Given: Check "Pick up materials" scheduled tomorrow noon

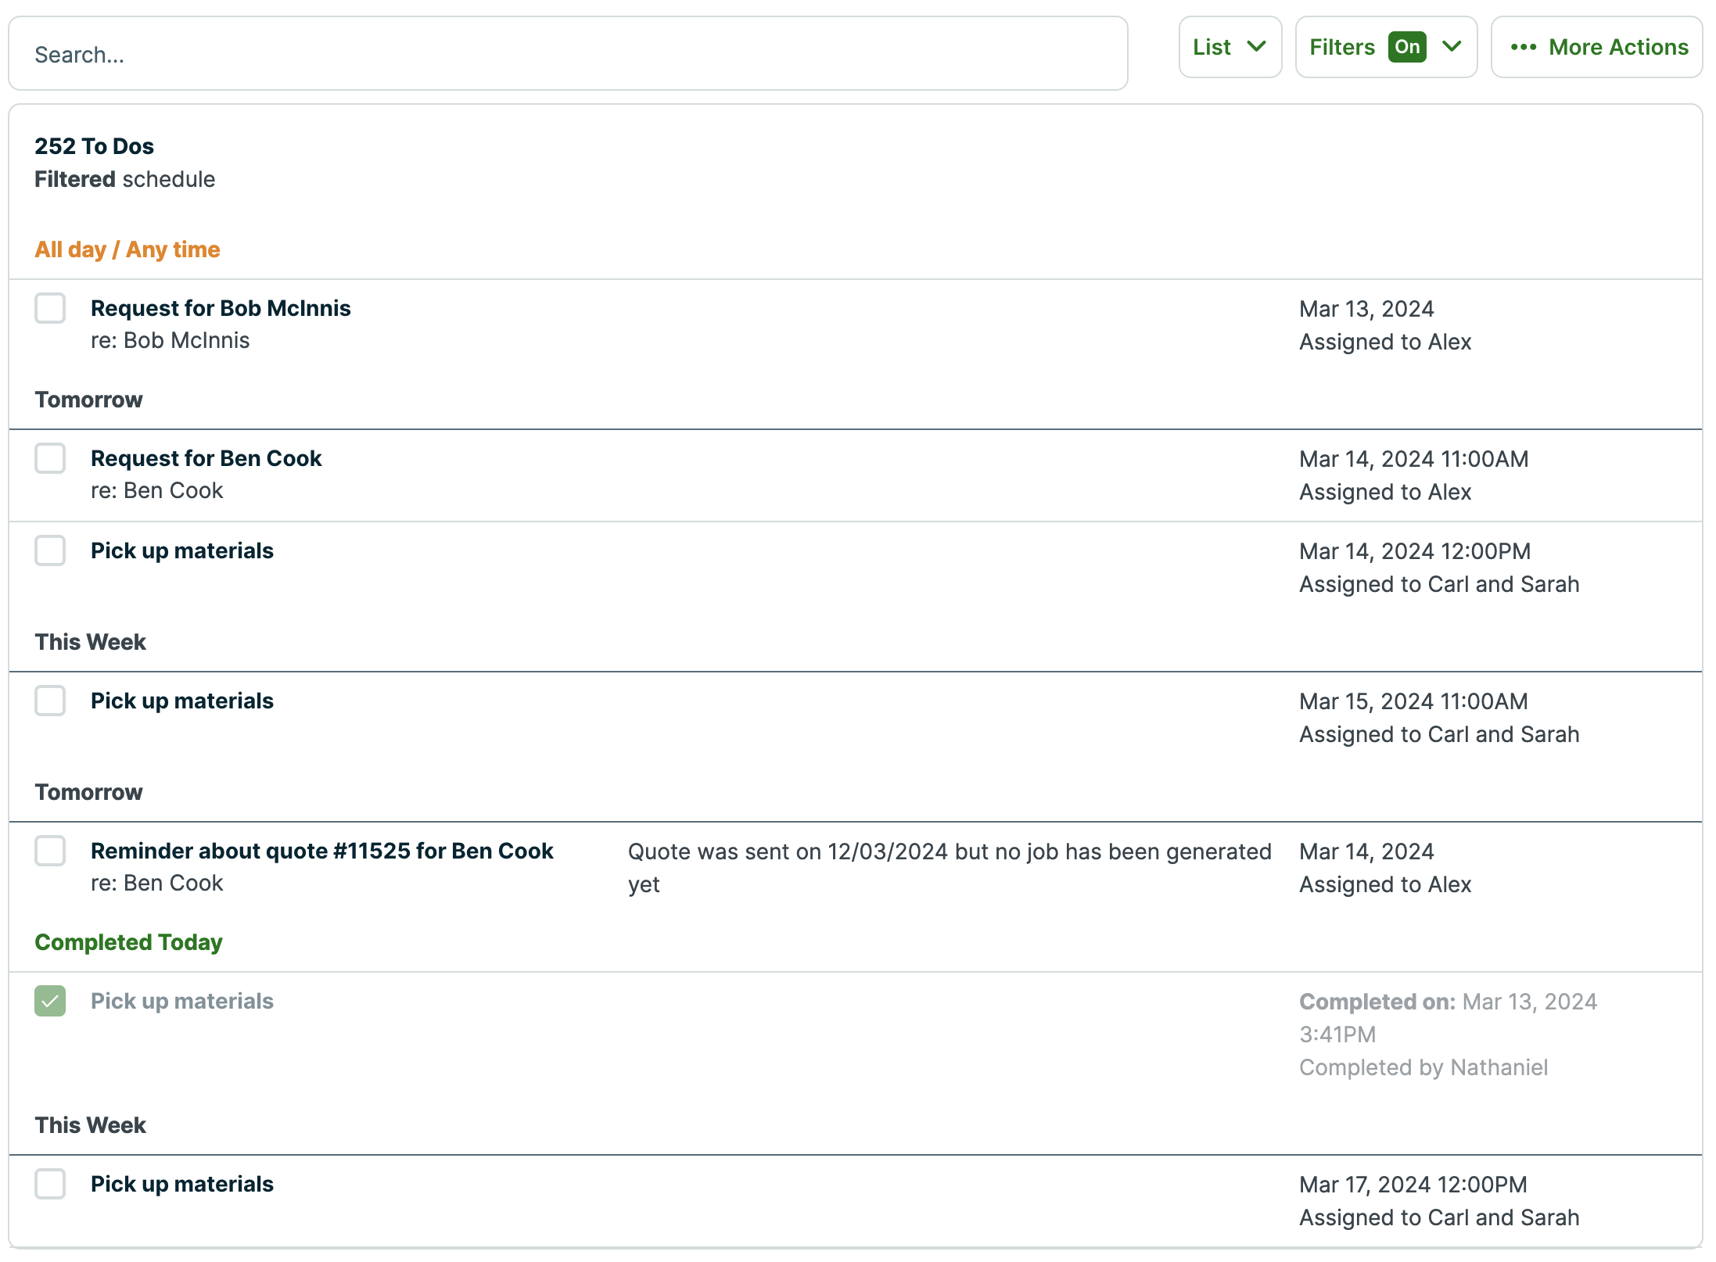Looking at the screenshot, I should tap(50, 550).
